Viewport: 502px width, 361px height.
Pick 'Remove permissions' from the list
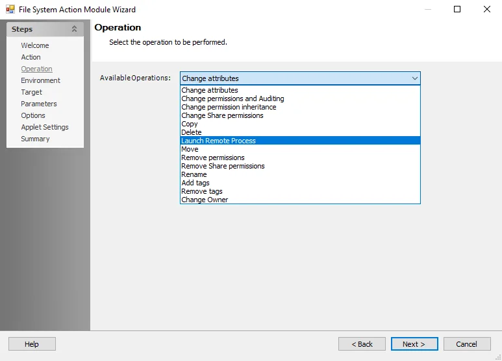pyautogui.click(x=300, y=157)
